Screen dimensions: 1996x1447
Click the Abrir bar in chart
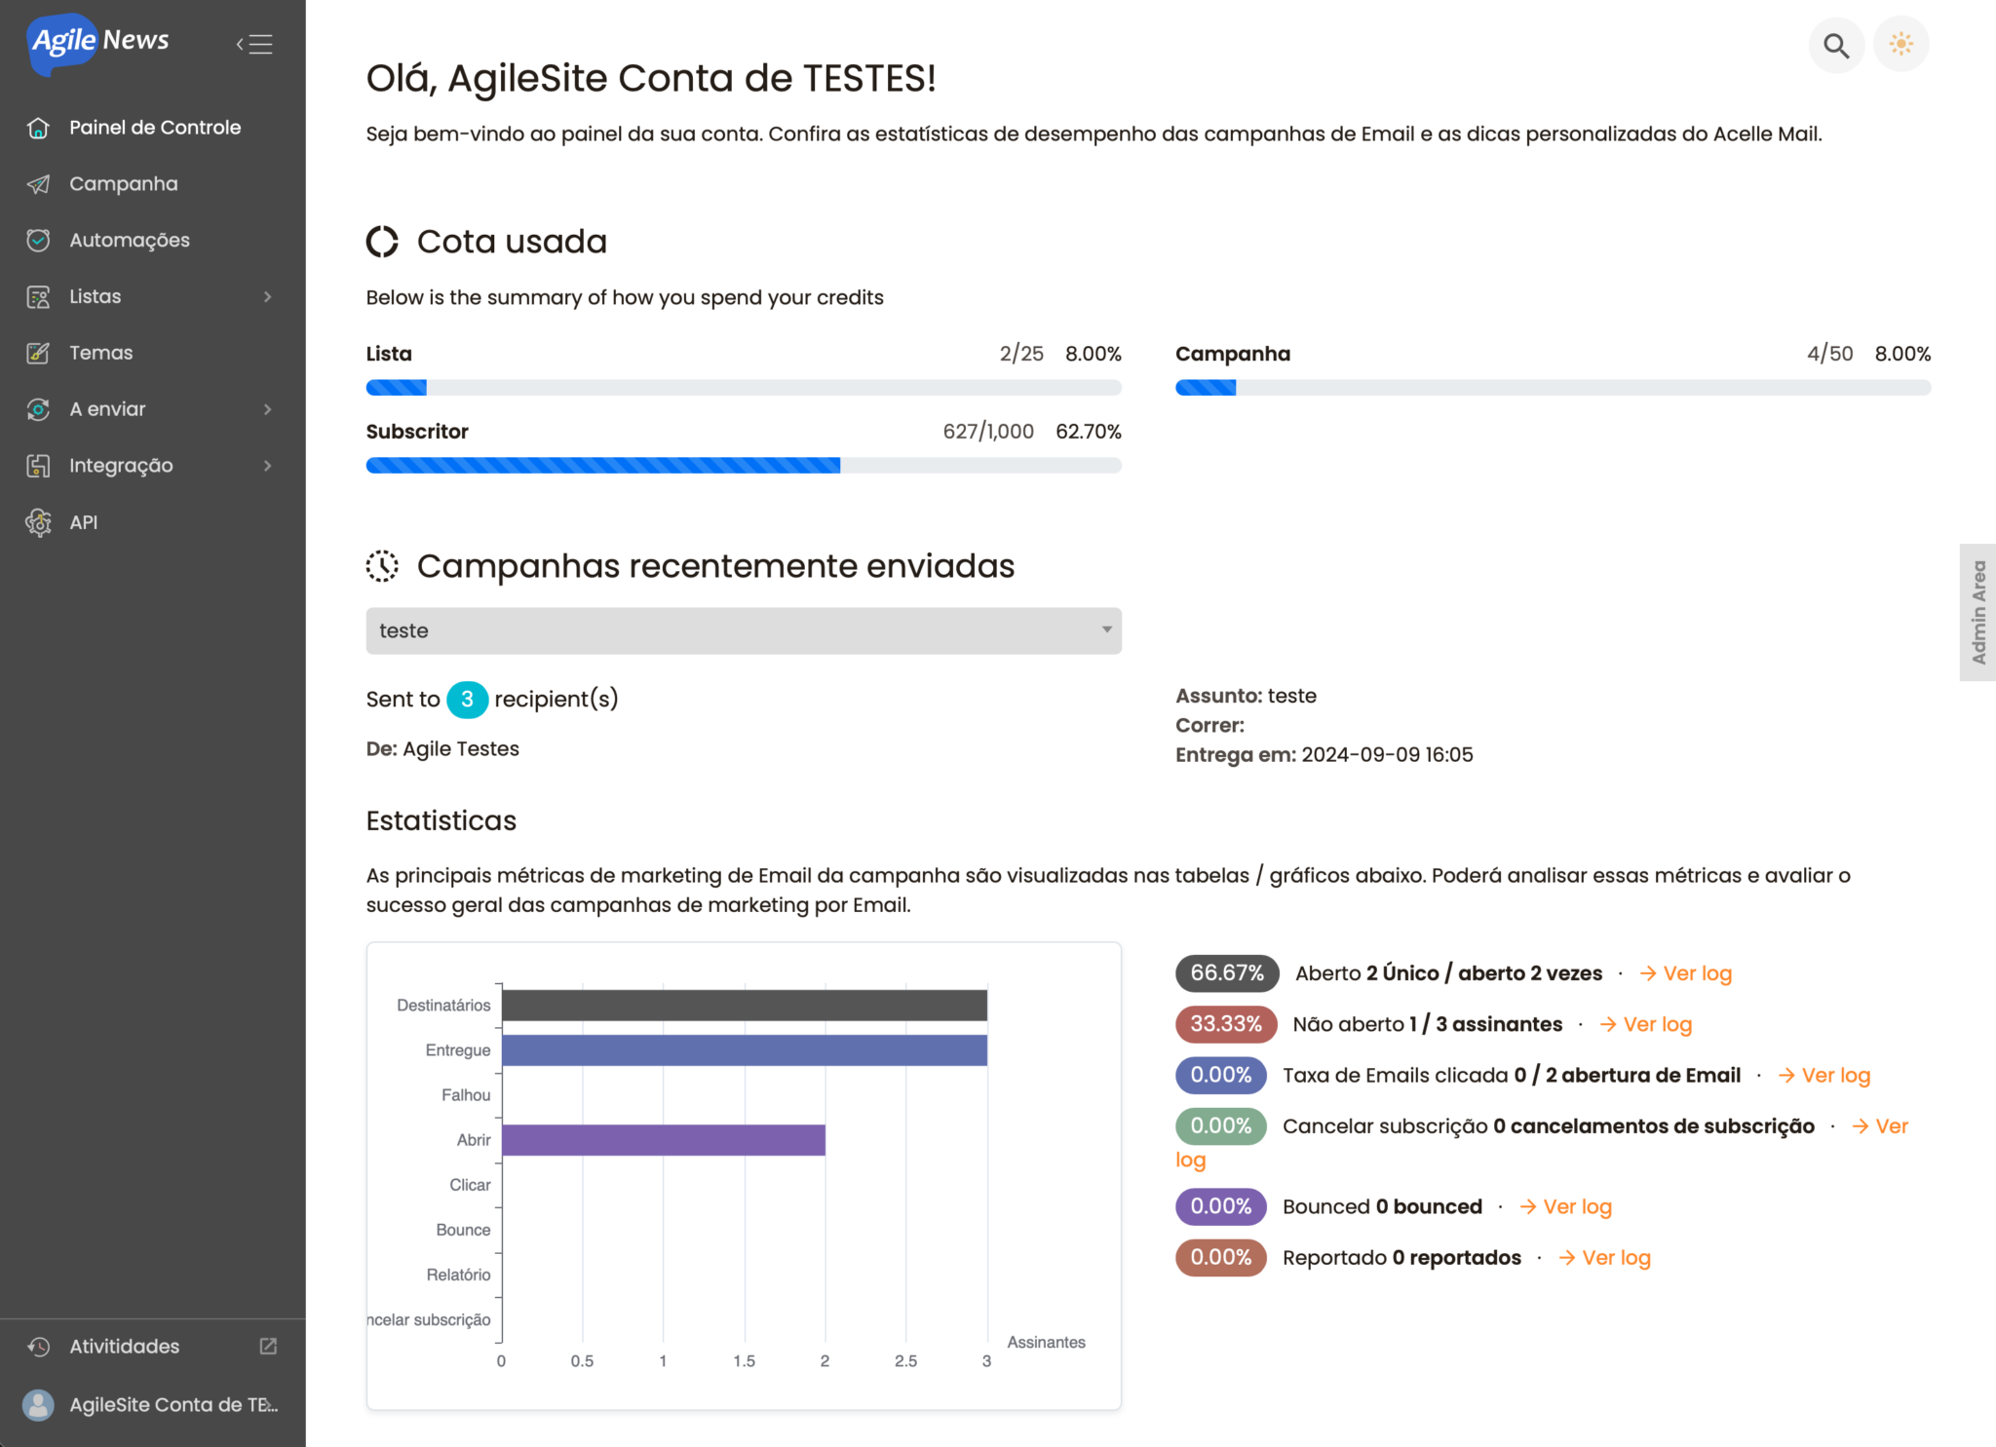(x=663, y=1140)
